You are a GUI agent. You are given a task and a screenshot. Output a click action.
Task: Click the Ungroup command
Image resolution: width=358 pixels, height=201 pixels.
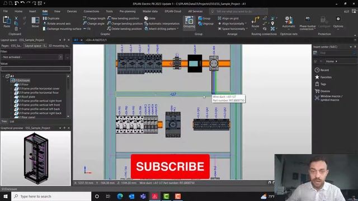[206, 23]
